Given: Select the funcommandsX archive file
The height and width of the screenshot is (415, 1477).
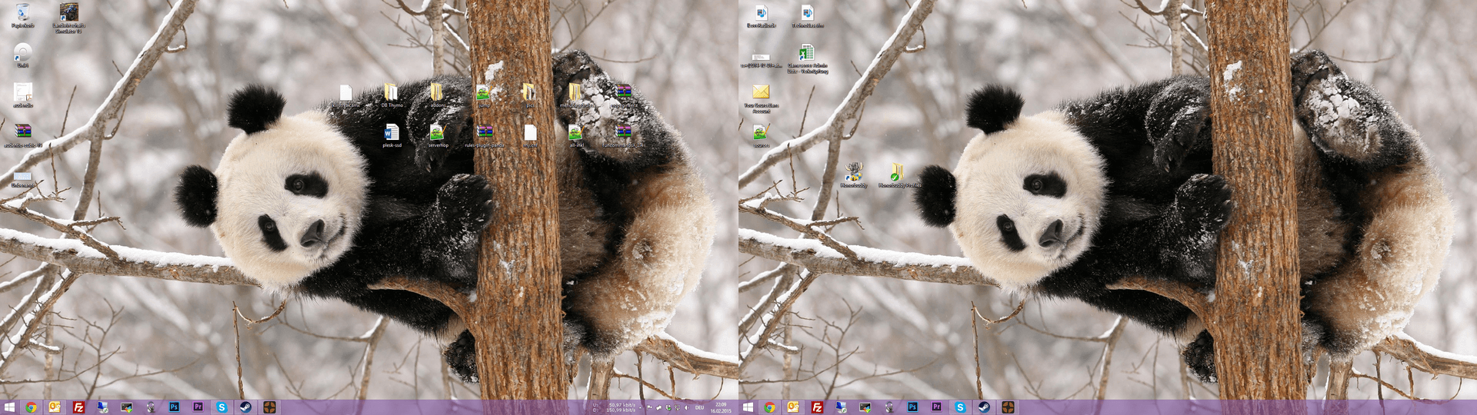Looking at the screenshot, I should click(623, 135).
